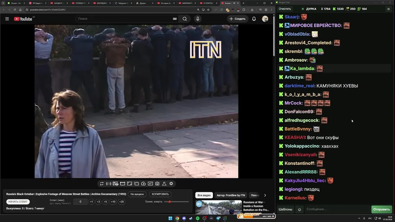This screenshot has height=222, width=395.
Task: Click the Сообщение chat message field
Action: click(337, 209)
